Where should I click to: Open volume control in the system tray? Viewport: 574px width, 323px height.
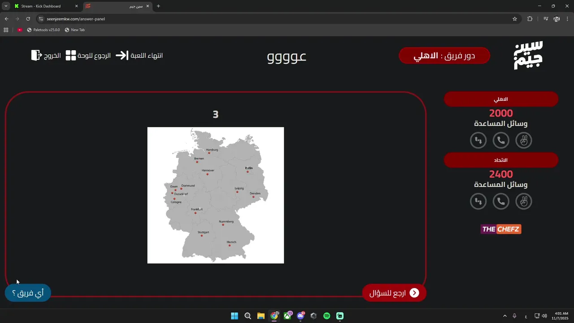(544, 316)
